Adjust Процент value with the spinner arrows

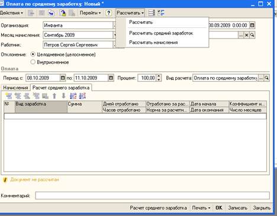[159, 78]
